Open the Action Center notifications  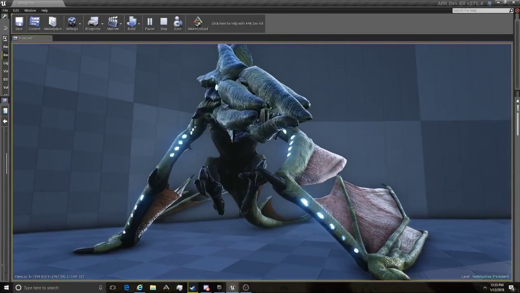tap(511, 288)
